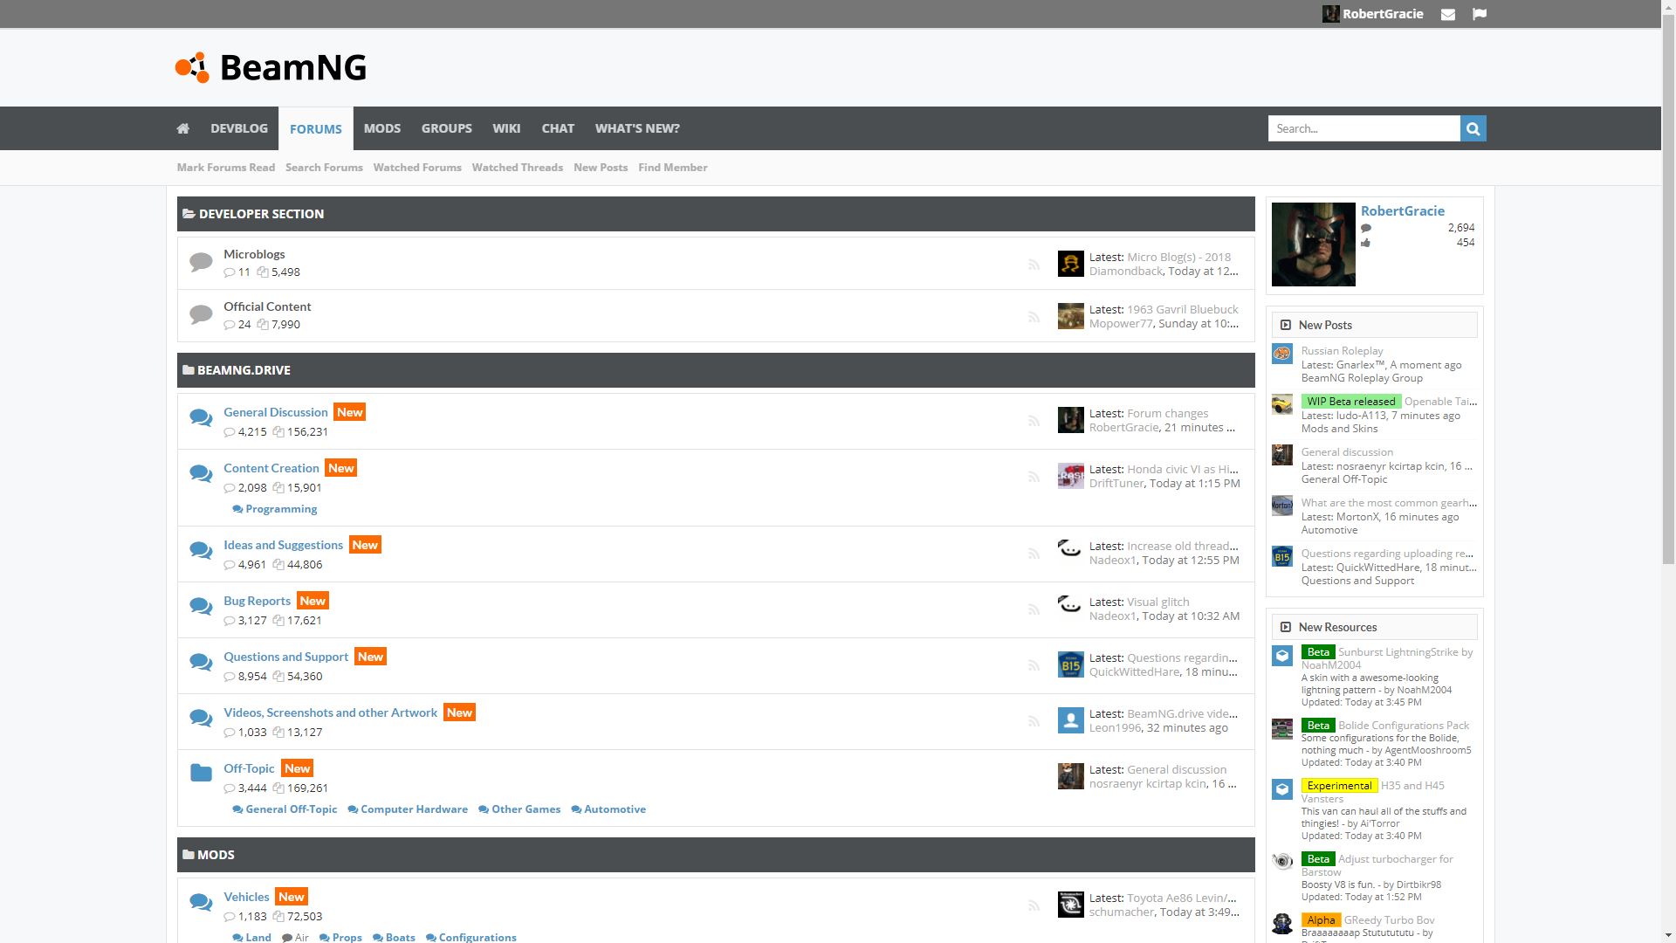This screenshot has height=943, width=1676.
Task: Open the WIKI tab
Action: (506, 128)
